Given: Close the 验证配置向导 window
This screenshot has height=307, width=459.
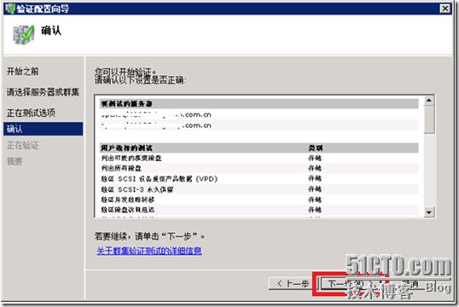Looking at the screenshot, I should 445,9.
